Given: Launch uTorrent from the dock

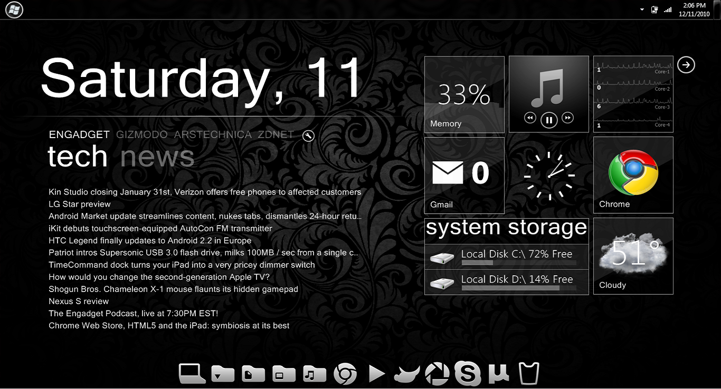Looking at the screenshot, I should (x=499, y=373).
